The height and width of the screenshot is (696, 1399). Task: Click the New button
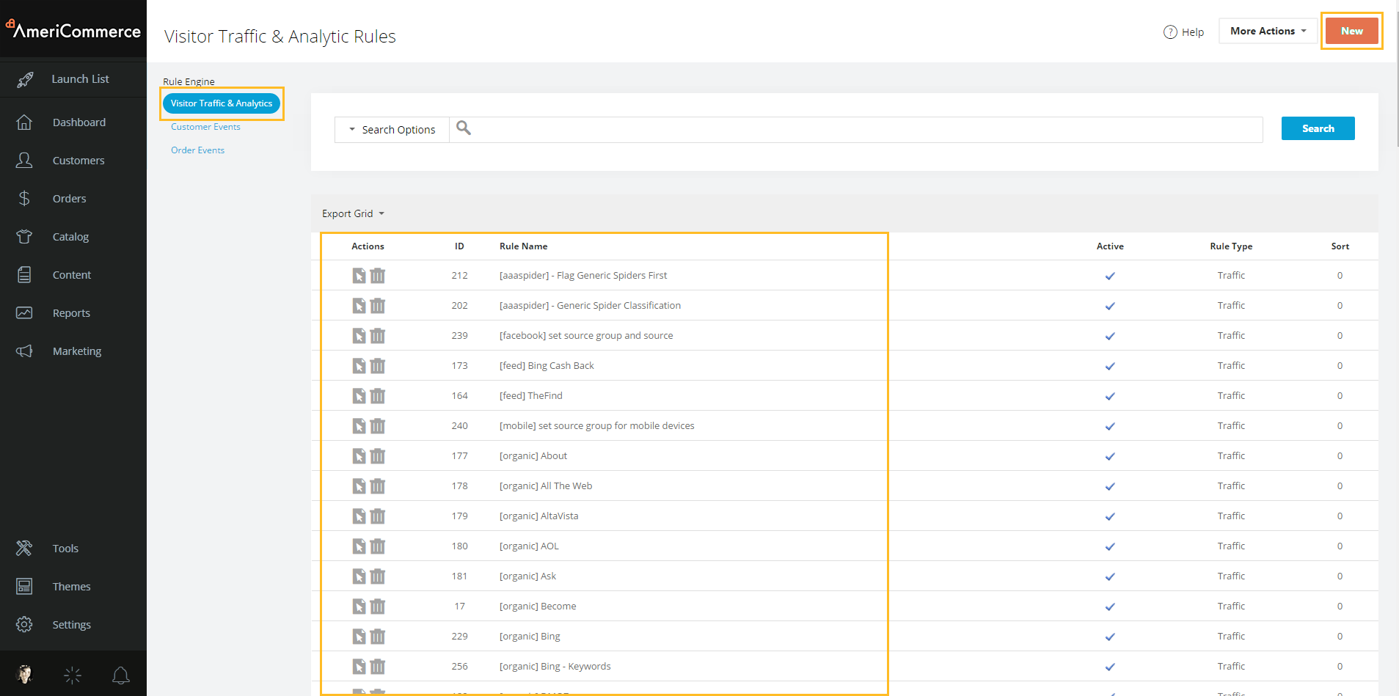click(x=1351, y=31)
